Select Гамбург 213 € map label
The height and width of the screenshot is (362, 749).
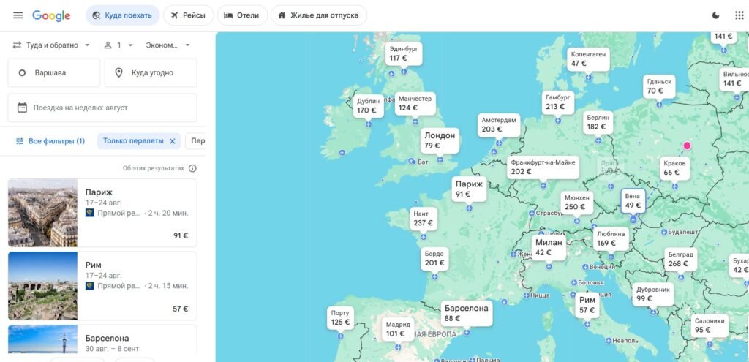pyautogui.click(x=558, y=102)
